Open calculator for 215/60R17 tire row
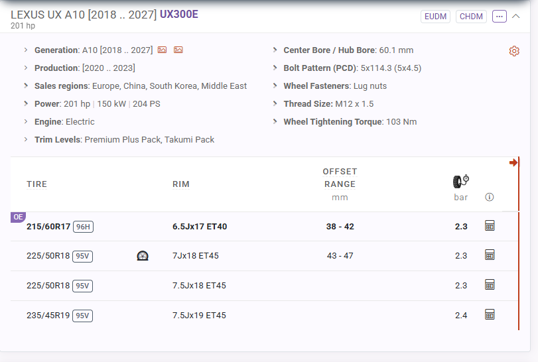538x362 pixels. (x=490, y=225)
